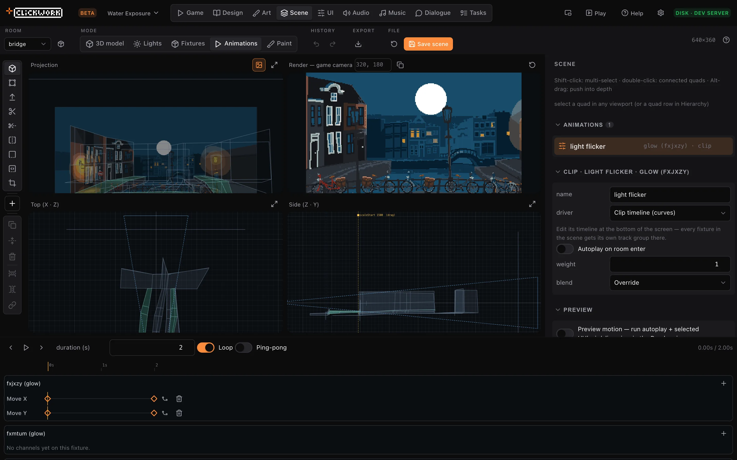
Task: Toggle Preview motion switch
Action: 565,333
